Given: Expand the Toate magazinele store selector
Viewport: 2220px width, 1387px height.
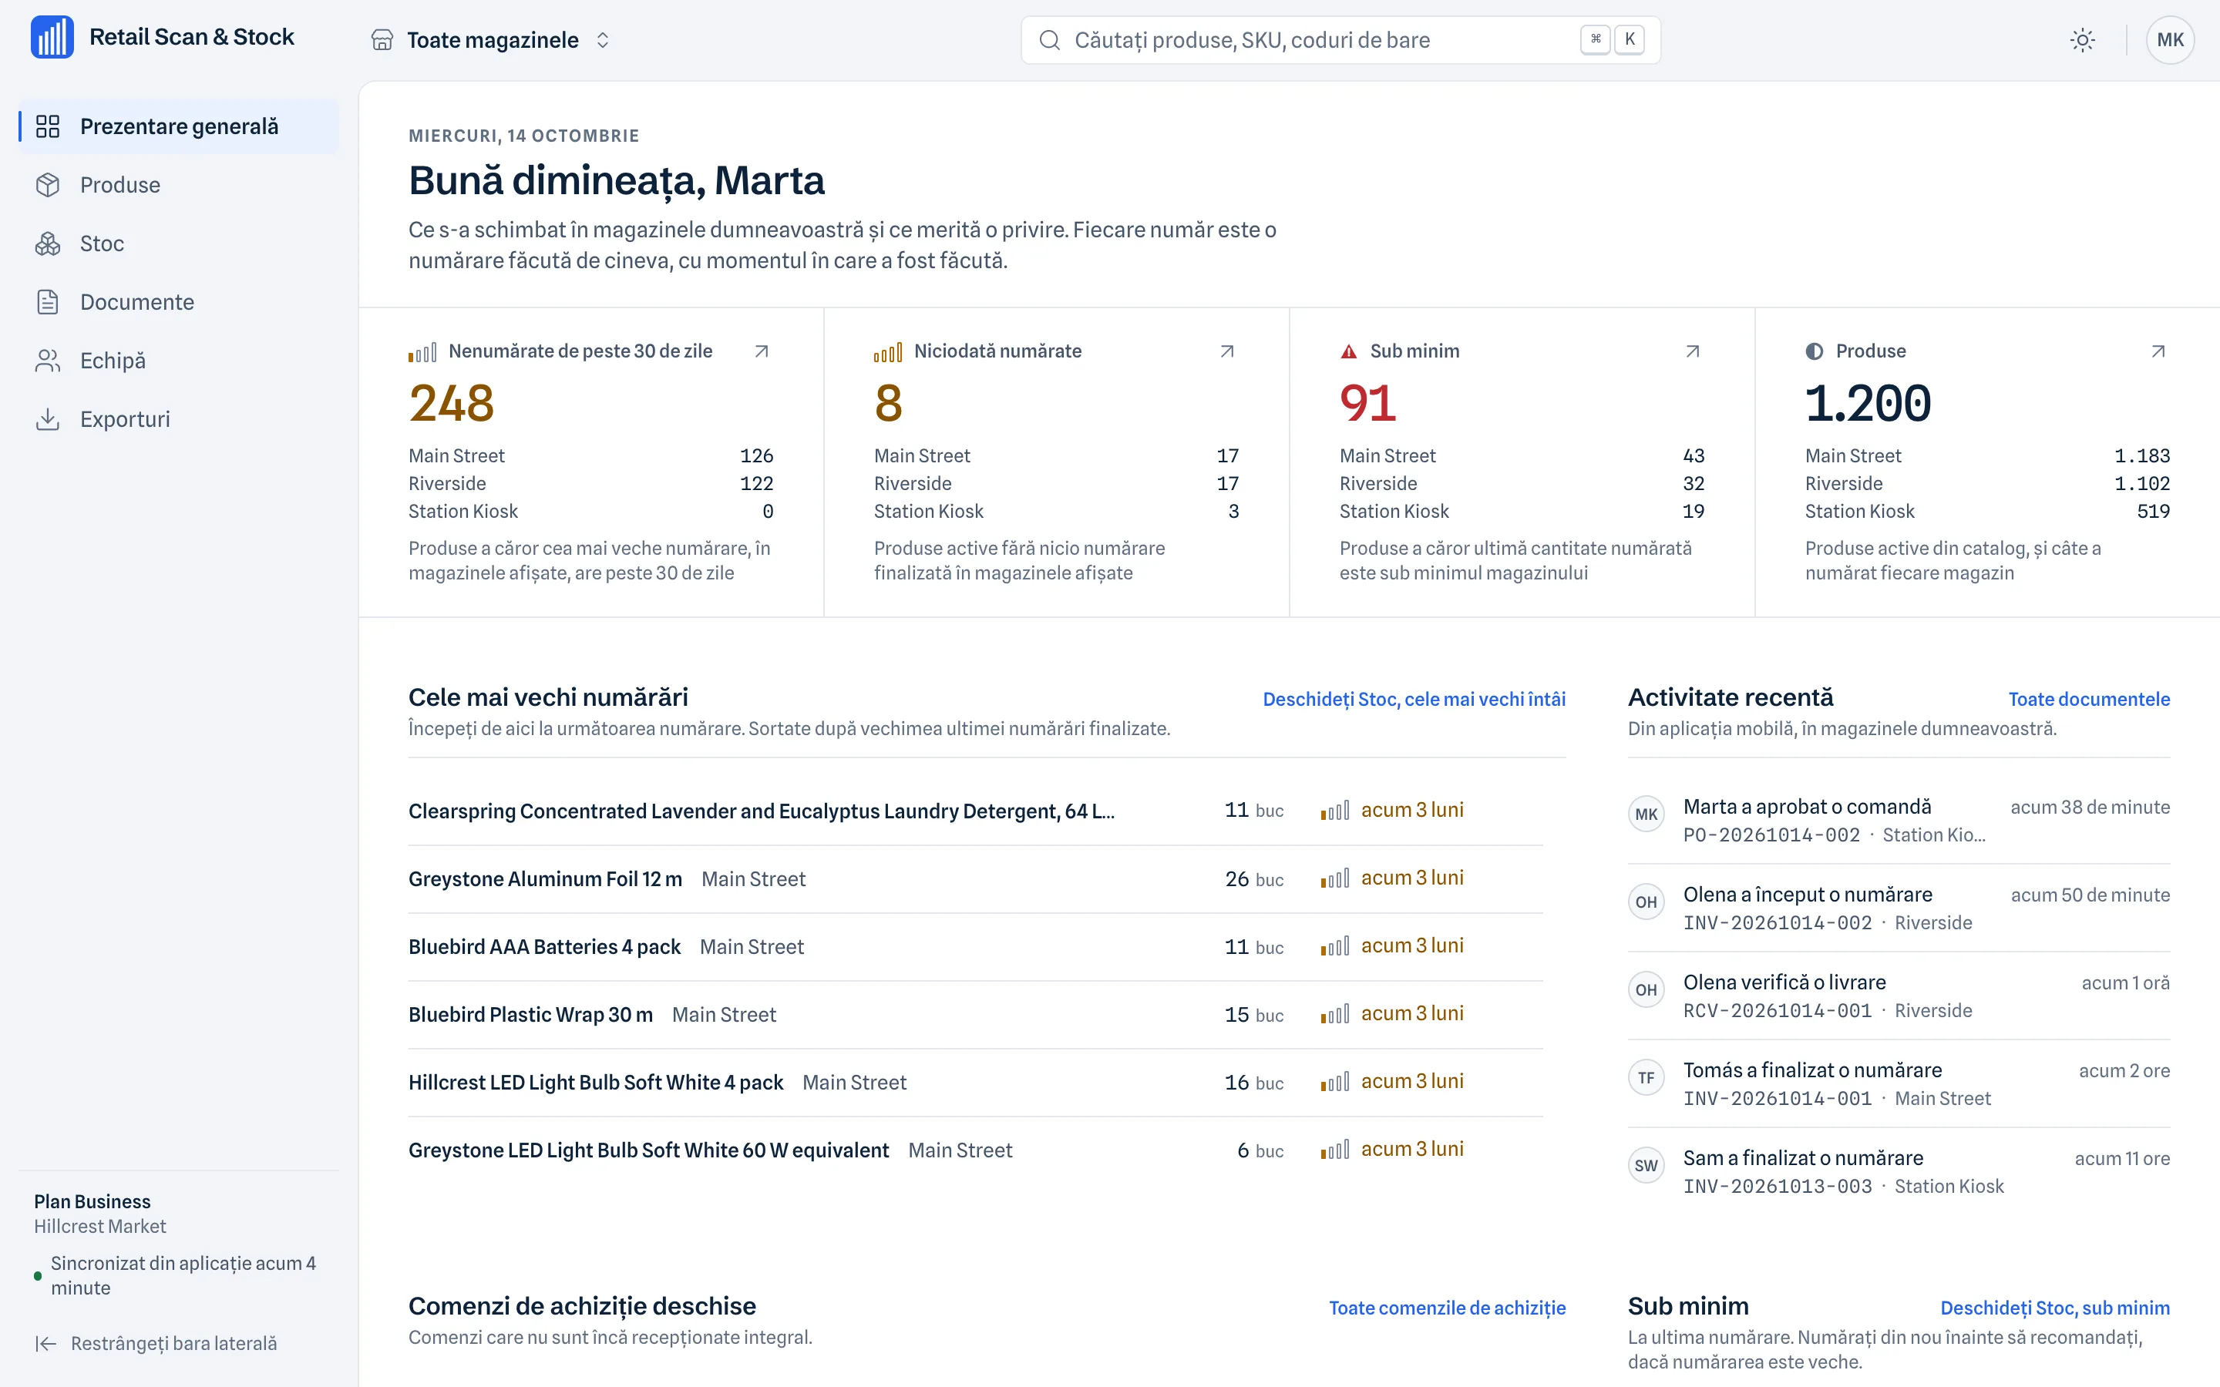Looking at the screenshot, I should tap(491, 40).
